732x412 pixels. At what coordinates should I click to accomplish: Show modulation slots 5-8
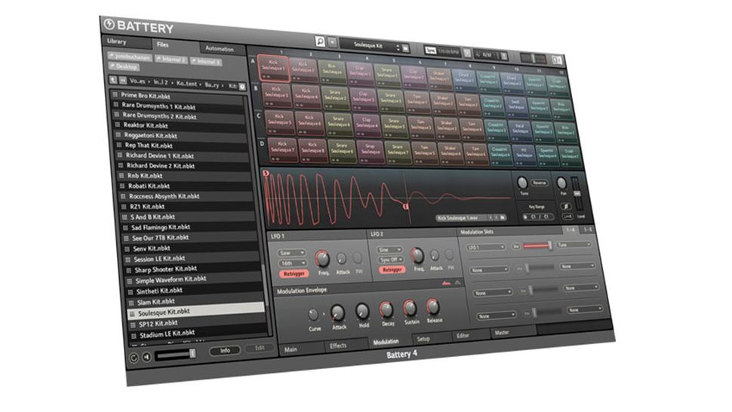(587, 229)
